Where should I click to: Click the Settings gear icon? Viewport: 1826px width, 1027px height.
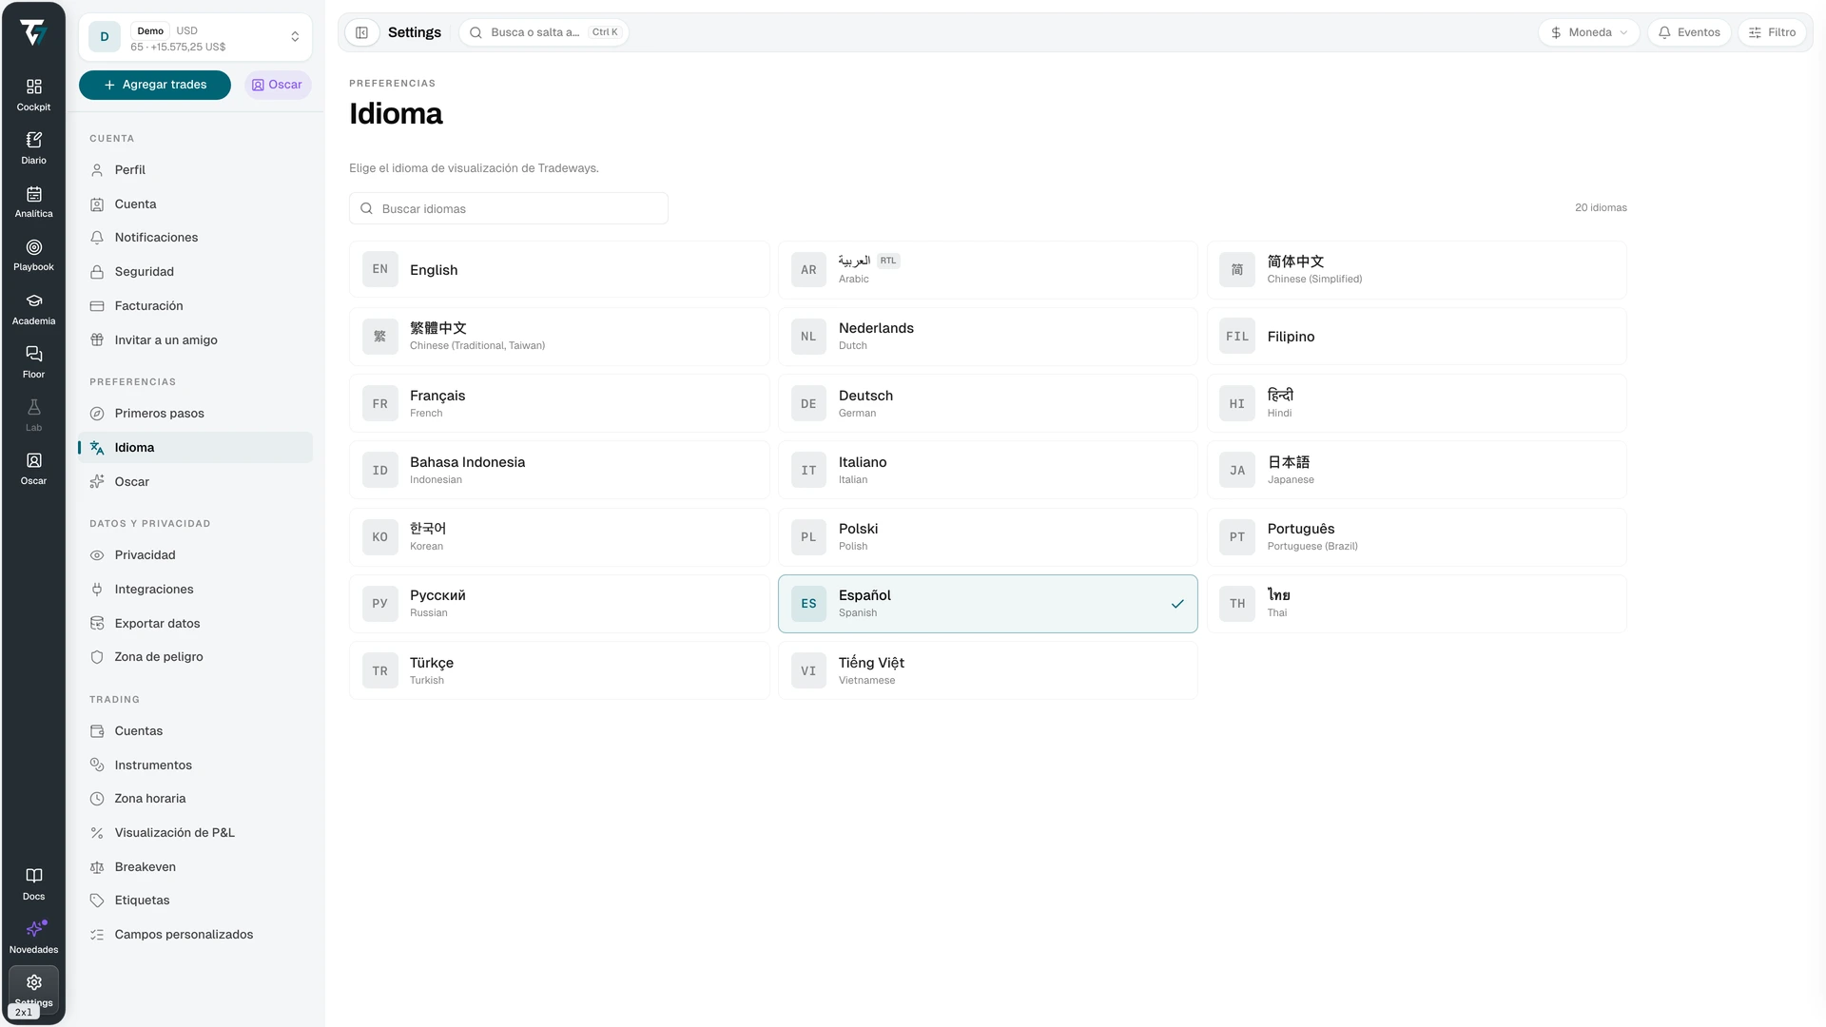click(x=33, y=982)
